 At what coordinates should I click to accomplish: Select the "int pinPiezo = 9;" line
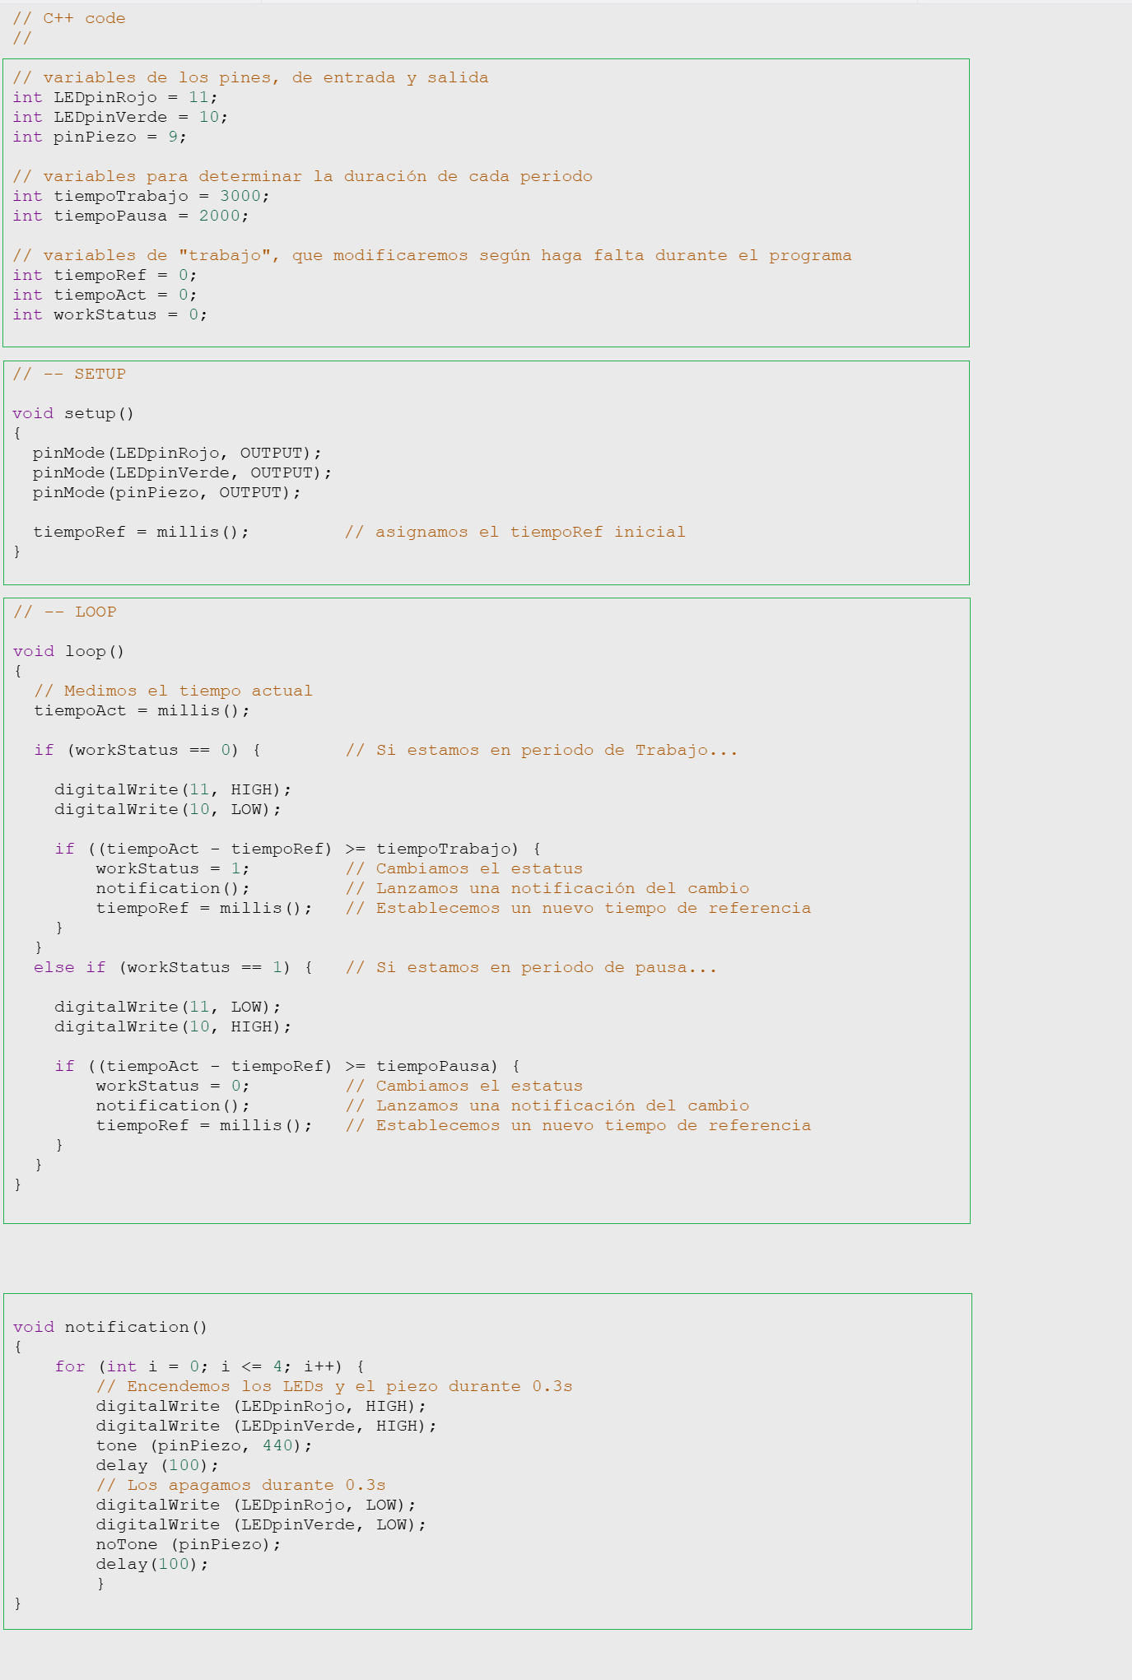click(99, 137)
